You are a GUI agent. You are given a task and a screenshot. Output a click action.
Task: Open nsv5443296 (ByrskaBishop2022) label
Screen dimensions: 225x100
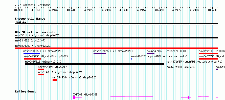(x=46, y=56)
